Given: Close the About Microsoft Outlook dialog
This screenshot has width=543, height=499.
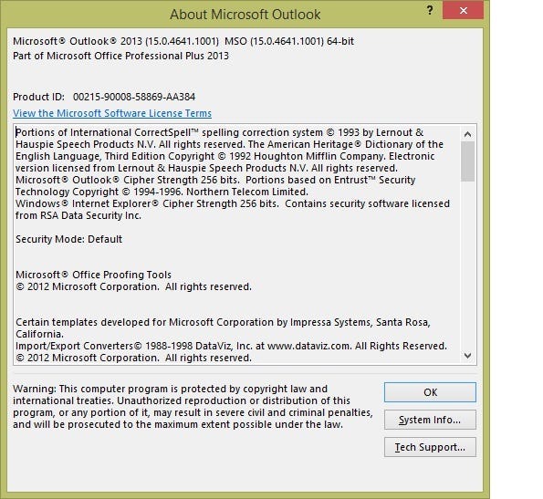Looking at the screenshot, I should pyautogui.click(x=463, y=11).
